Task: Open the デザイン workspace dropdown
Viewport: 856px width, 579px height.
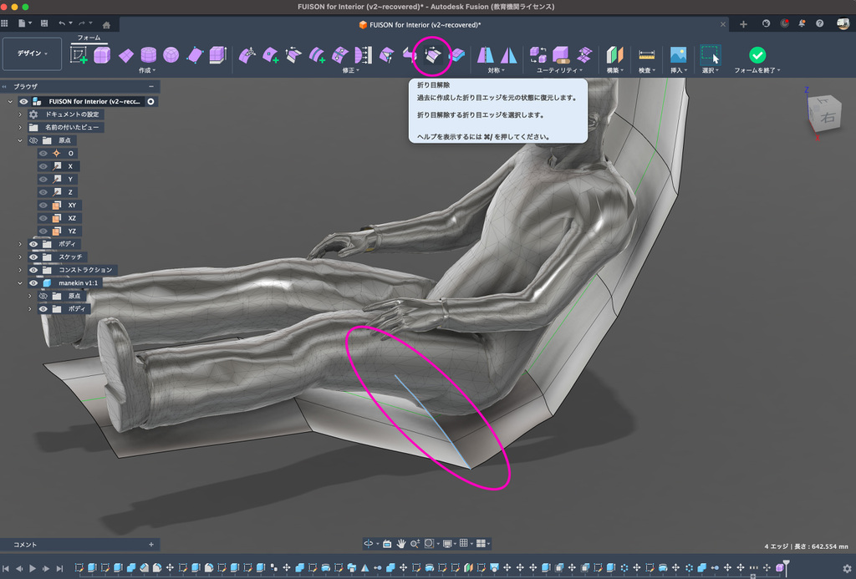Action: [32, 53]
